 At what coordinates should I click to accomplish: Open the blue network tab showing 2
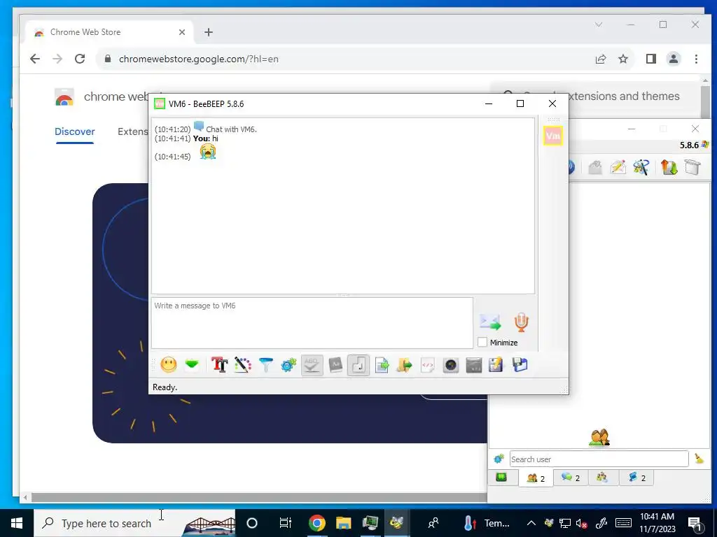point(636,478)
